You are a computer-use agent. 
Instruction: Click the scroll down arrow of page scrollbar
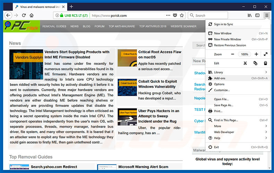(269, 168)
